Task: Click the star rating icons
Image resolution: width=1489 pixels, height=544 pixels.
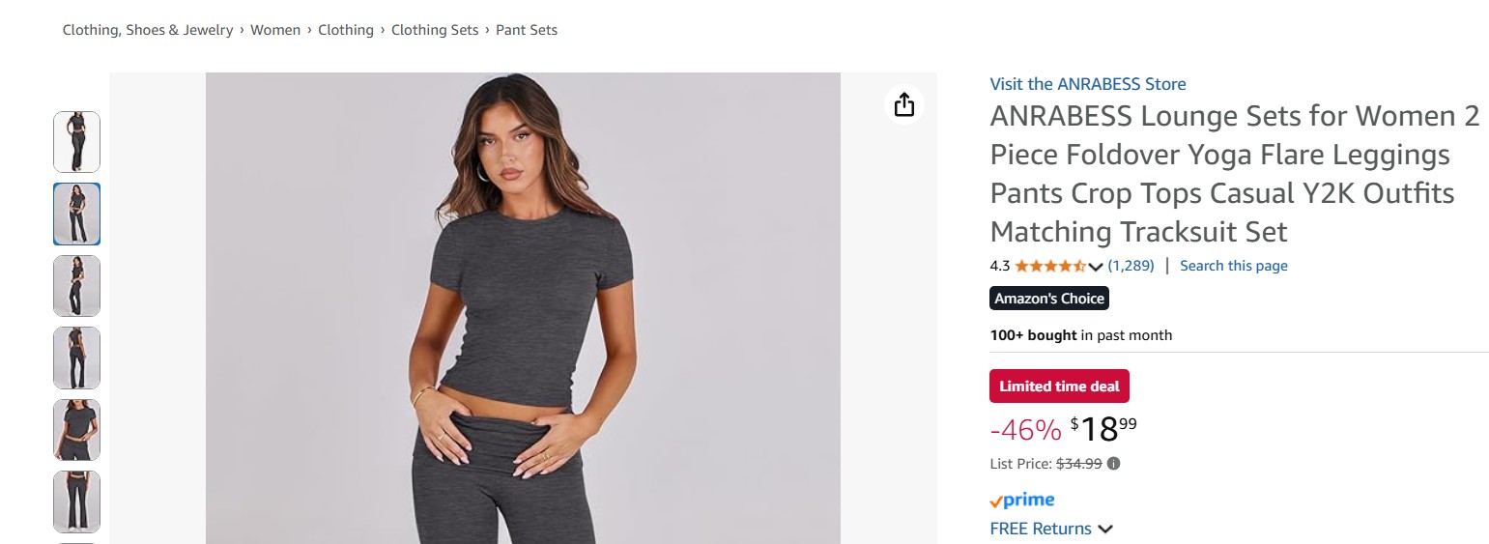Action: click(x=1050, y=266)
